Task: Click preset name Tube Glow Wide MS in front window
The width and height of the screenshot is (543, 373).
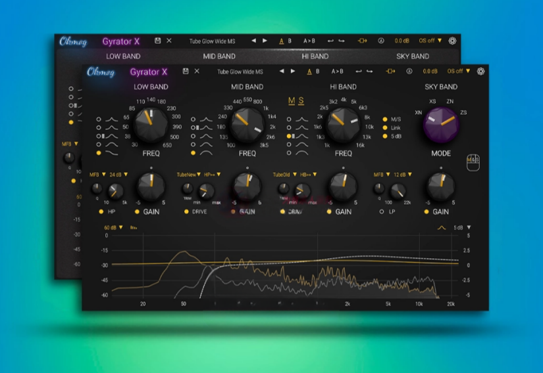Action: pyautogui.click(x=240, y=72)
